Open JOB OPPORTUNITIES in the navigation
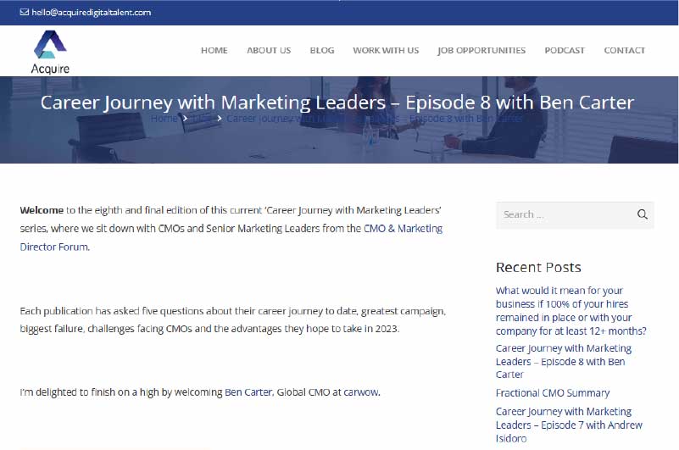The height and width of the screenshot is (450, 679). click(481, 50)
